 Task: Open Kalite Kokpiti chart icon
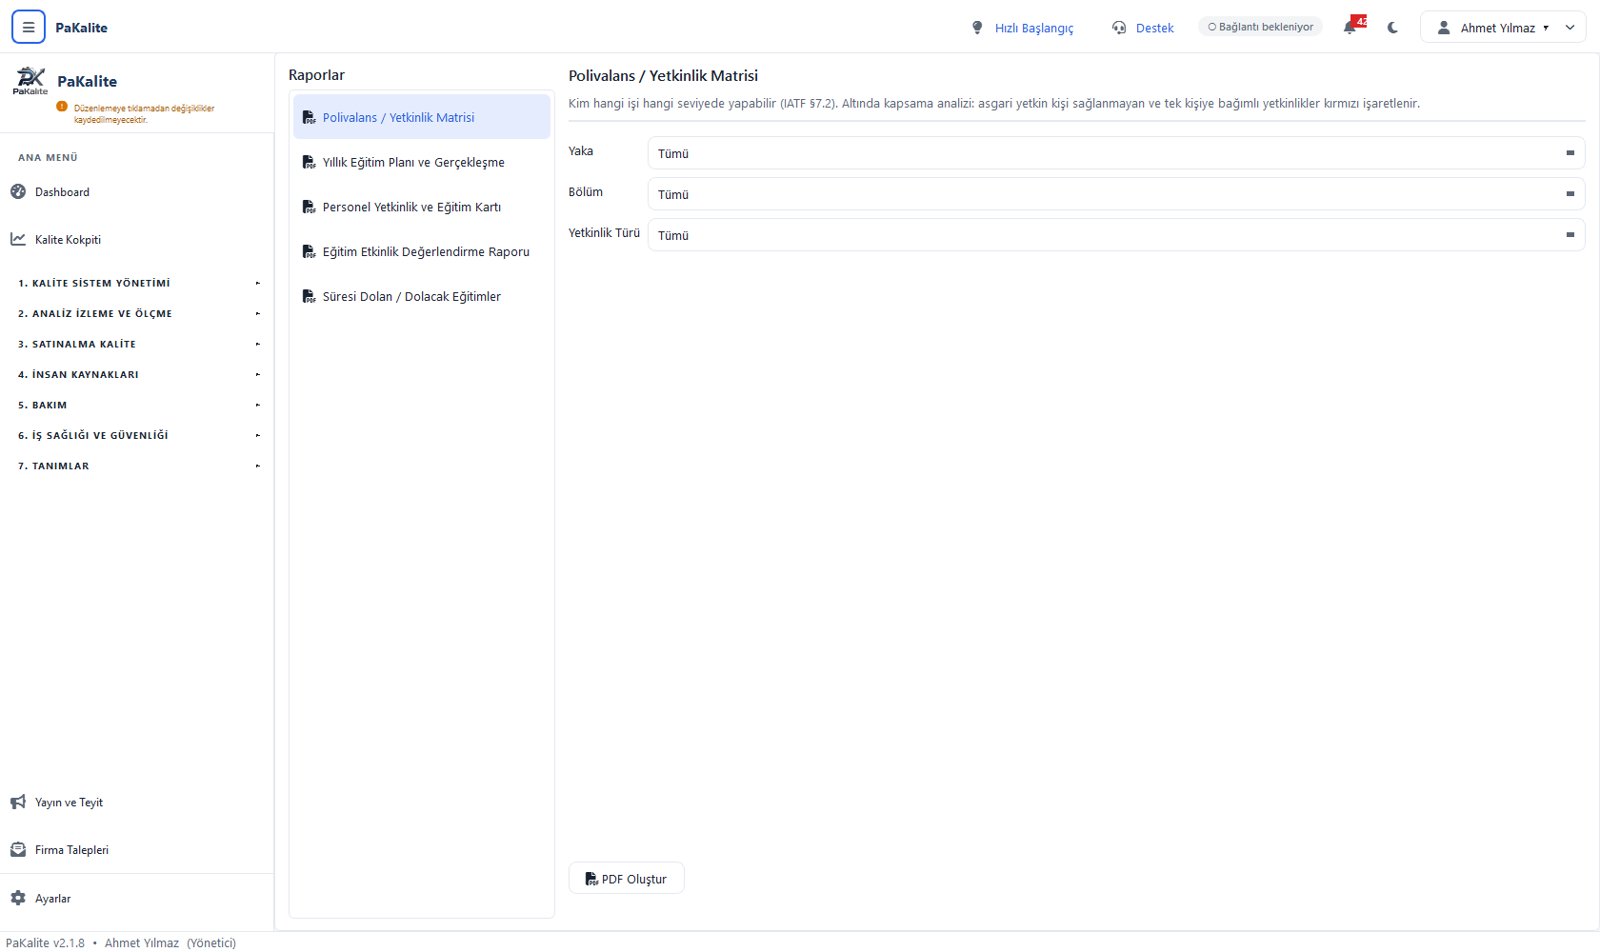(18, 239)
